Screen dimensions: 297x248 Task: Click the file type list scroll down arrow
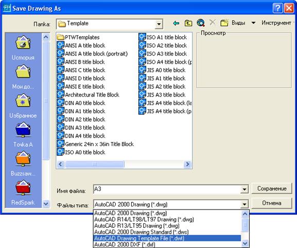244,243
